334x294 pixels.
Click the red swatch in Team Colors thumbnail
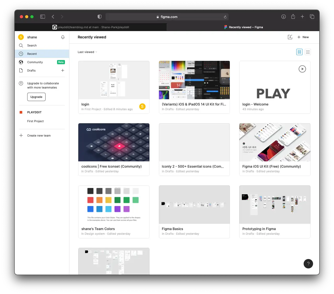pos(90,200)
